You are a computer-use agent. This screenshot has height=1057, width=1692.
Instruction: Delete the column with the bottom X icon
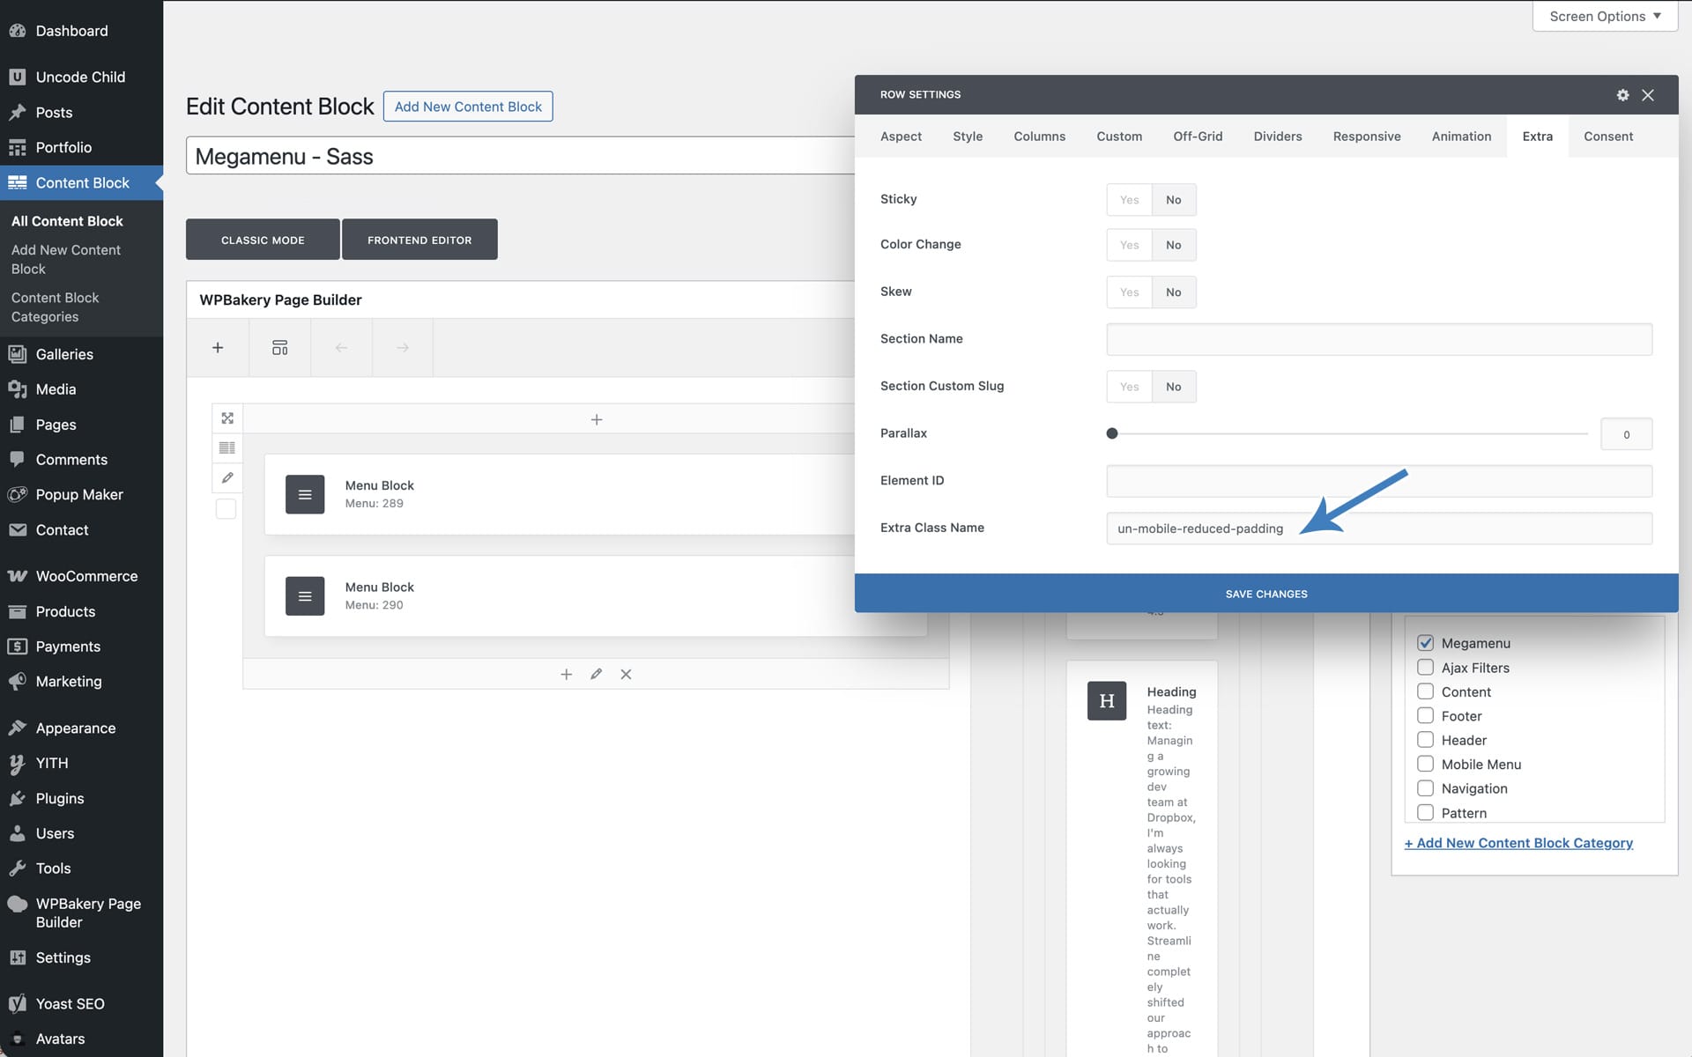626,674
